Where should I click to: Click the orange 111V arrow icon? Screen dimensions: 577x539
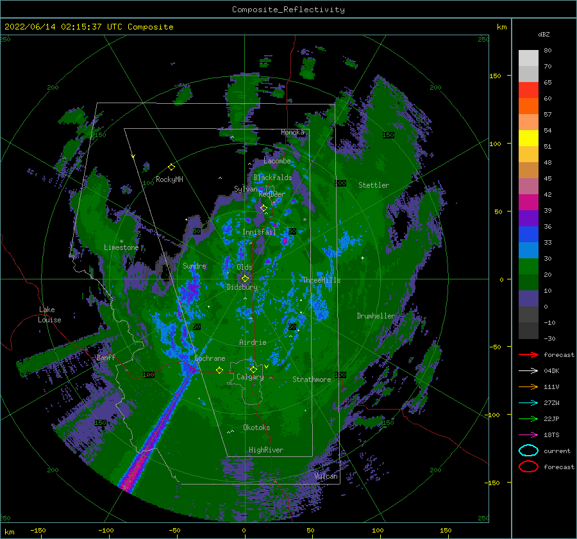(528, 386)
